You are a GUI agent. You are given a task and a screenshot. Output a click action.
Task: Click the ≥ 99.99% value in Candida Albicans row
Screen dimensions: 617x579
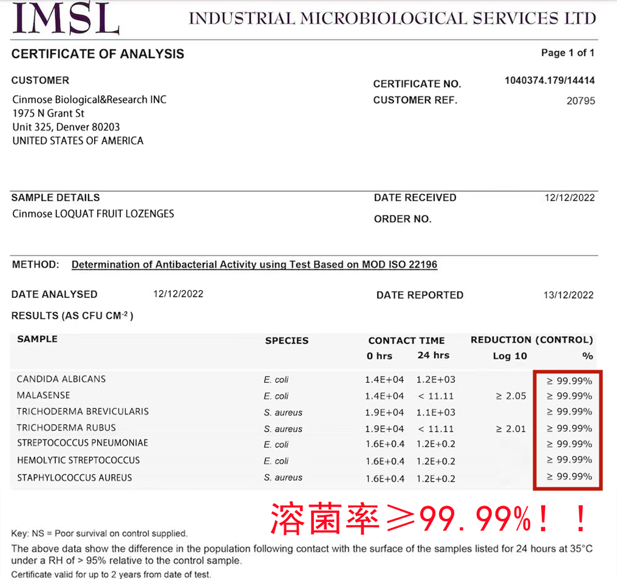tap(570, 381)
